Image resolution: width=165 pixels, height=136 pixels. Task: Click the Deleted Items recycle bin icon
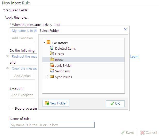click(52, 48)
